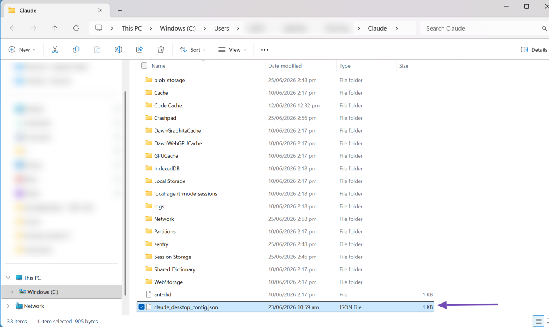Image resolution: width=549 pixels, height=327 pixels.
Task: Select the local-agent-mode-sessions folder name
Action: [185, 194]
